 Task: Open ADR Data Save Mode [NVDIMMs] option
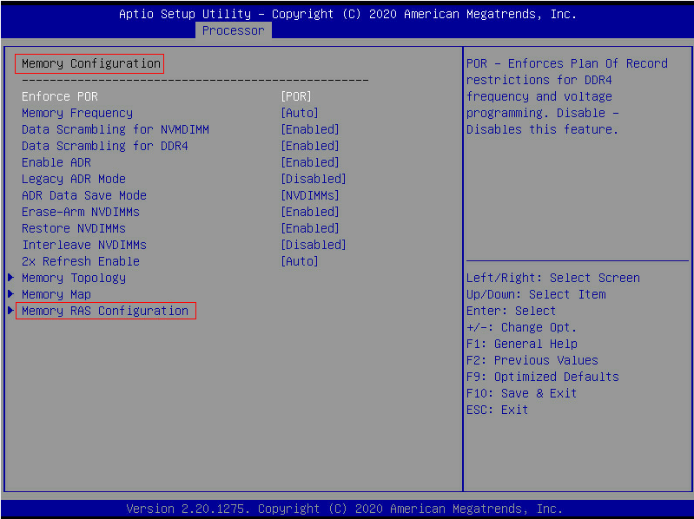pos(309,195)
